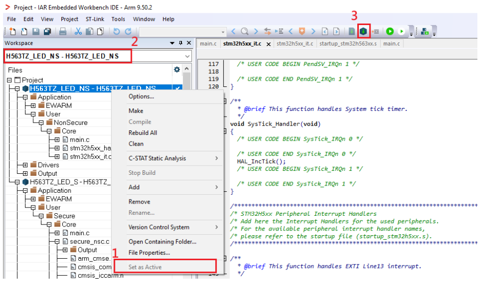
Task: Toggle bookmark with the orange shield icon
Action: coord(302,31)
